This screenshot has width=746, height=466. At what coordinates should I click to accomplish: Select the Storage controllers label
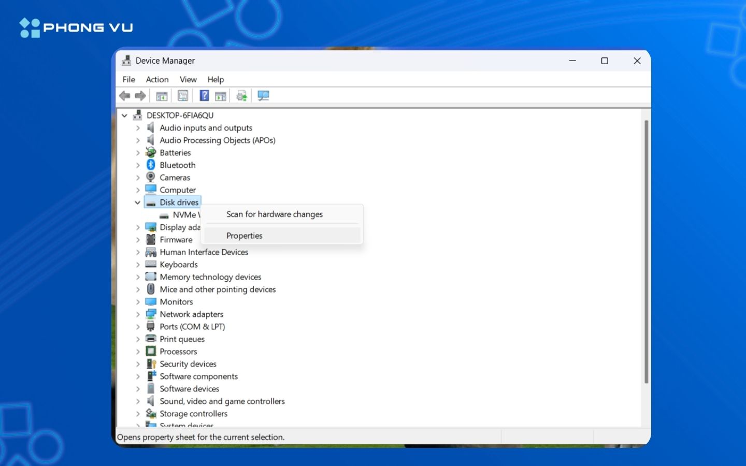[193, 414]
